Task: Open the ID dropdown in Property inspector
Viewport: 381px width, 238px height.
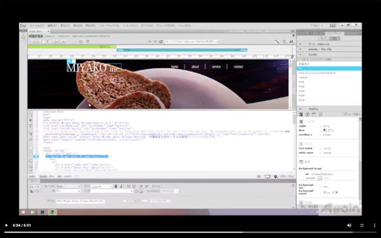Action: point(68,191)
